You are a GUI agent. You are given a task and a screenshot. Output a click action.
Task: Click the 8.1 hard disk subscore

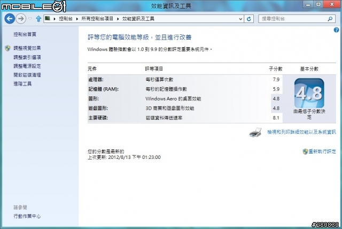276,118
